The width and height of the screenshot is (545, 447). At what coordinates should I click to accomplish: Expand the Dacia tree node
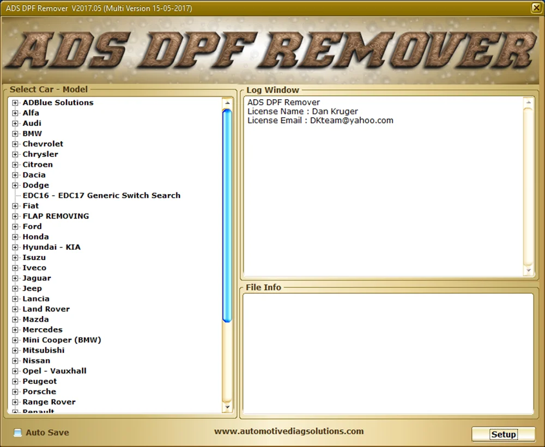click(x=15, y=175)
